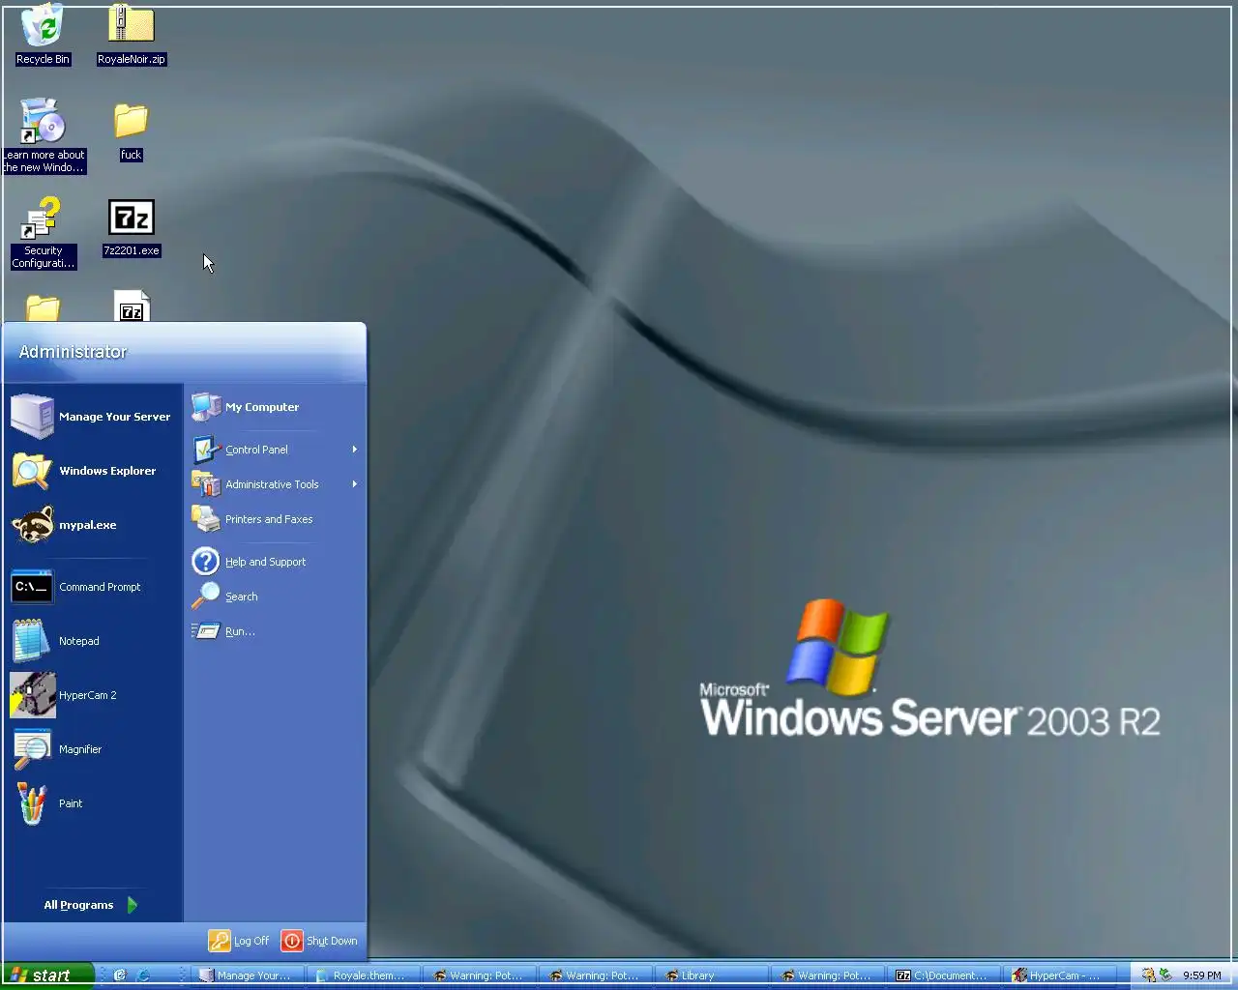Start Magnifier from the Start menu
Image resolution: width=1238 pixels, height=990 pixels.
[x=93, y=749]
